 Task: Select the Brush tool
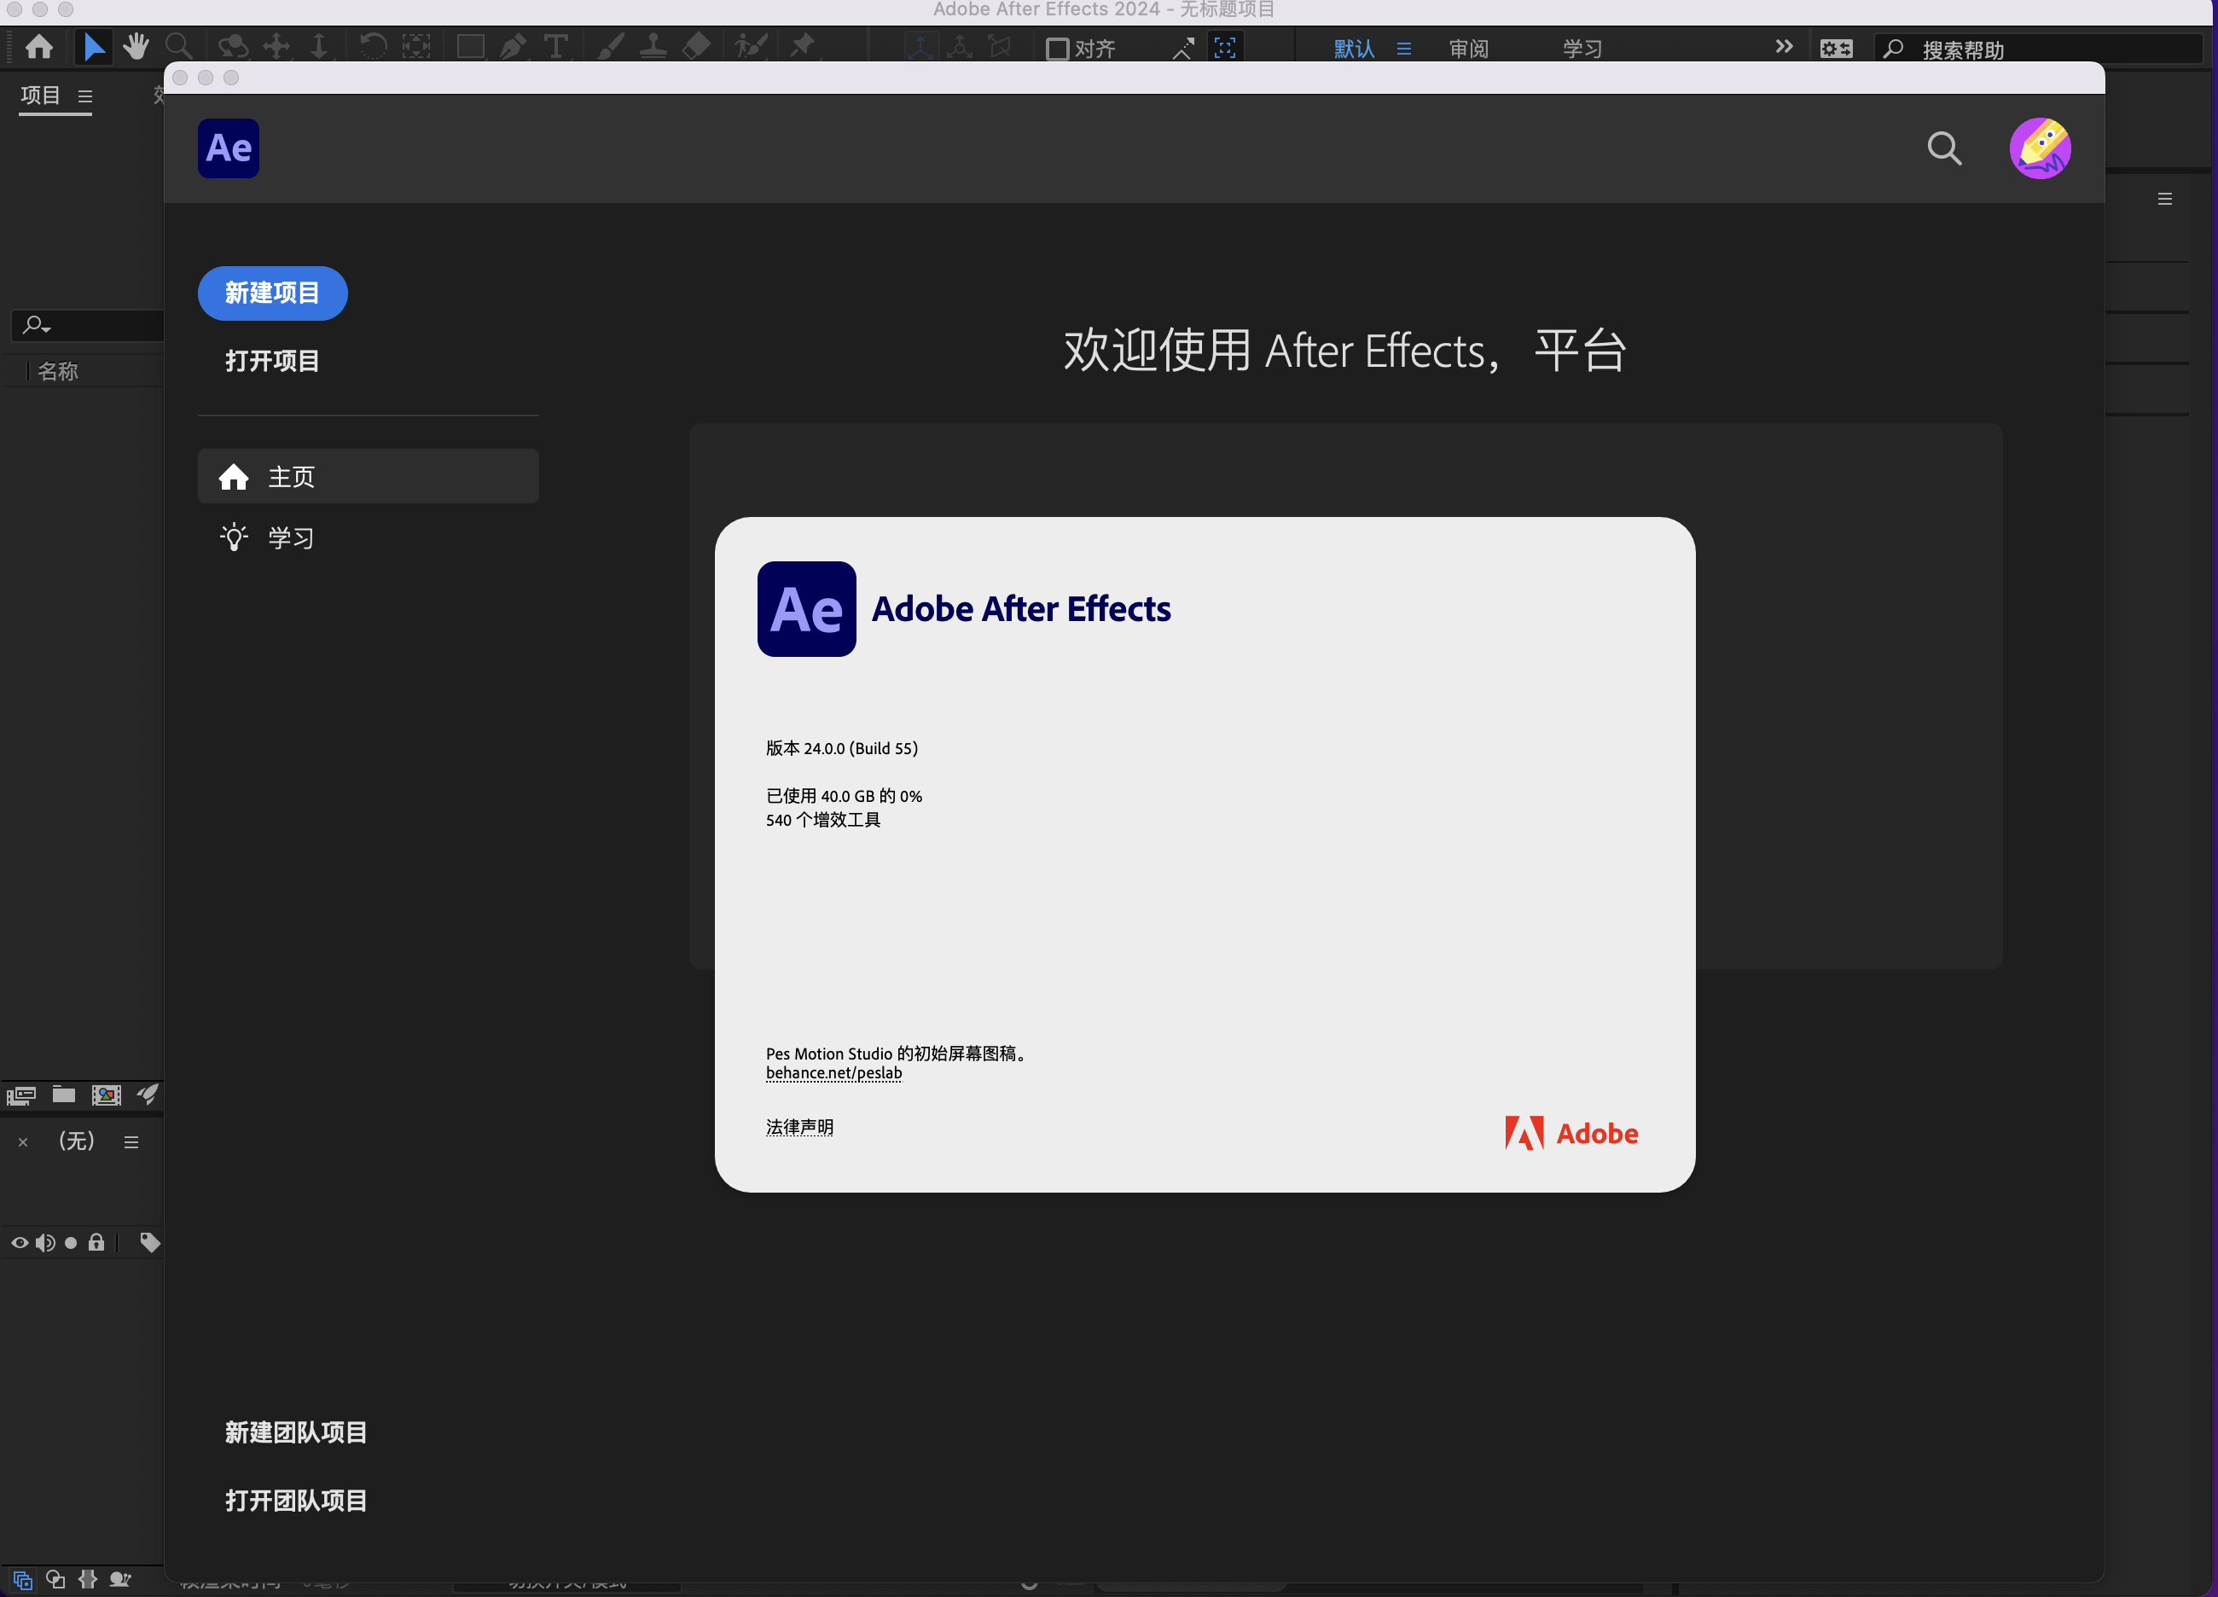[609, 46]
